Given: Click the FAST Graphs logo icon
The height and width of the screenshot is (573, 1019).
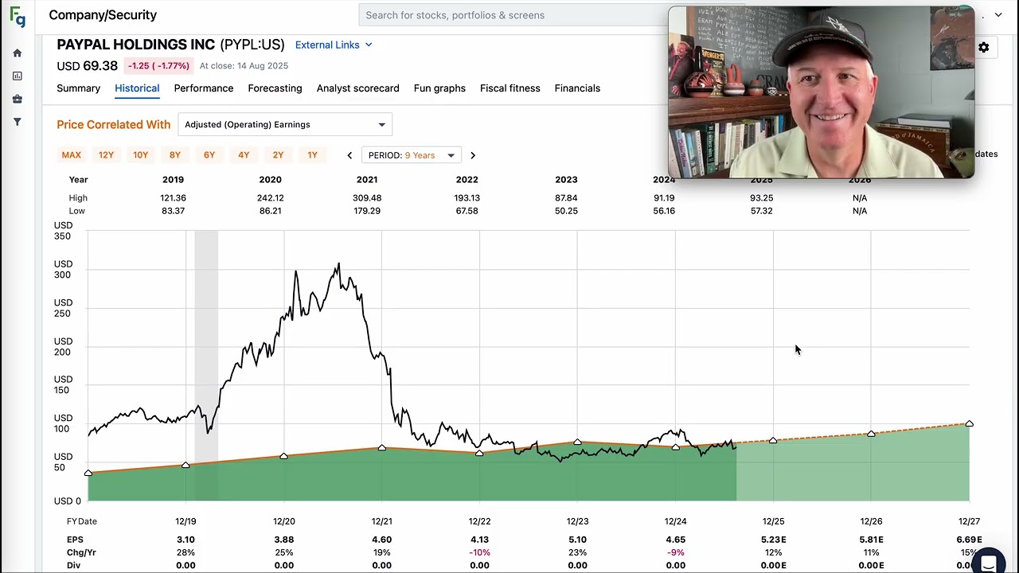Looking at the screenshot, I should pos(18,18).
